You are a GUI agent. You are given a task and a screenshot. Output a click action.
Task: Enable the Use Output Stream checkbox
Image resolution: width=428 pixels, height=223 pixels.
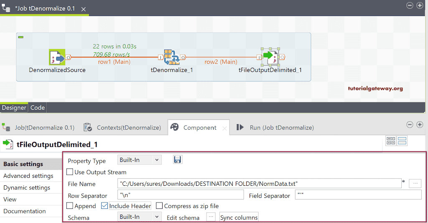70,172
